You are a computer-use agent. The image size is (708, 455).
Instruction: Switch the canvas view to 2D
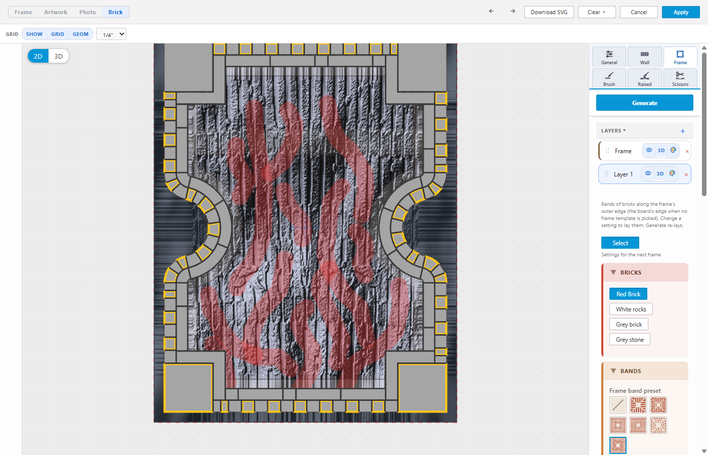[x=38, y=56]
